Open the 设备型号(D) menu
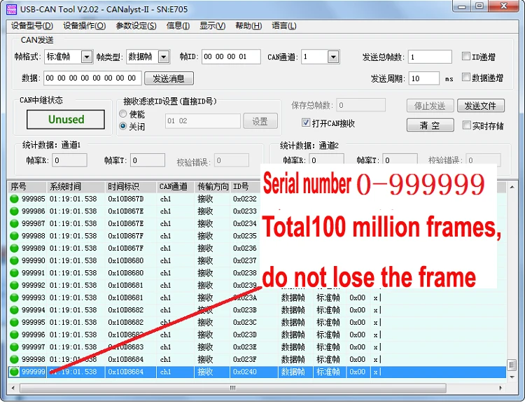The image size is (525, 406). point(31,26)
